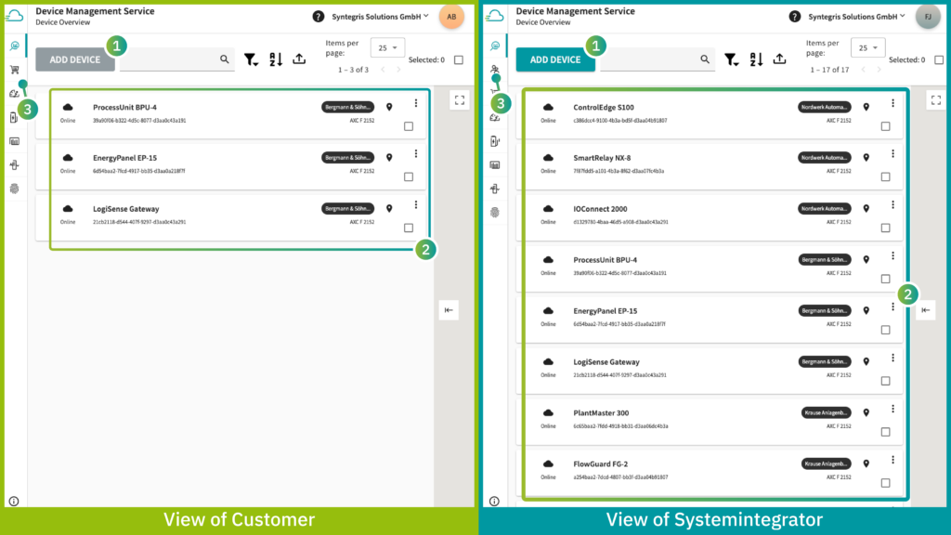This screenshot has width=951, height=535.
Task: Click Bergmann & Söhn tag on the Customer view's EnergyPanel EP-15
Action: coord(347,158)
